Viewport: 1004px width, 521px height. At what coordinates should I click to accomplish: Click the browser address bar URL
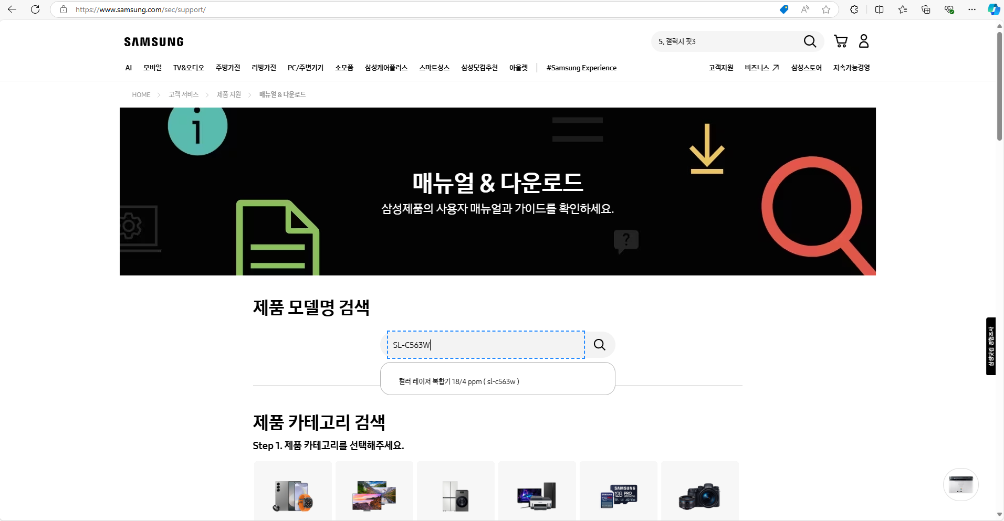(x=141, y=9)
